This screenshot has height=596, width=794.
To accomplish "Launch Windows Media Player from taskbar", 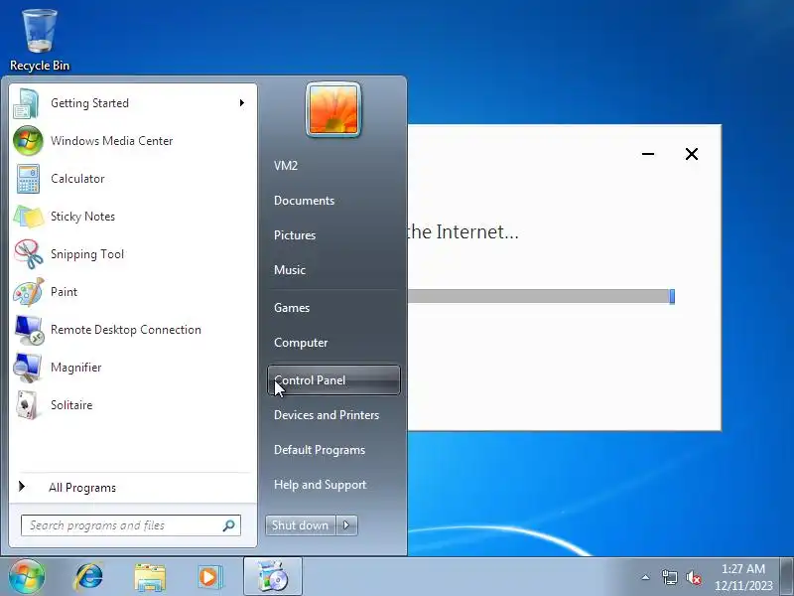I will [209, 577].
